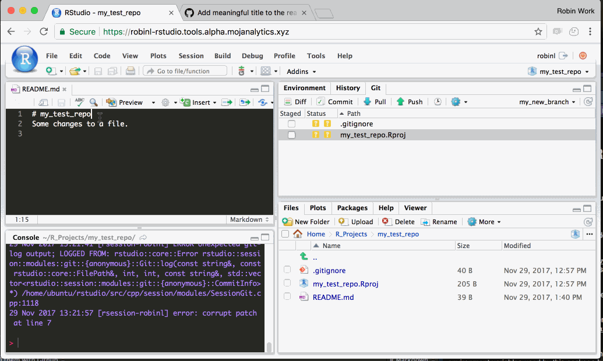This screenshot has height=361, width=603.
Task: Click the browser address bar URL
Action: pyautogui.click(x=196, y=32)
